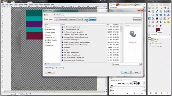Image resolution: width=172 pixels, height=96 pixels.
Task: Select the Select by Color tool
Action: pos(165,8)
